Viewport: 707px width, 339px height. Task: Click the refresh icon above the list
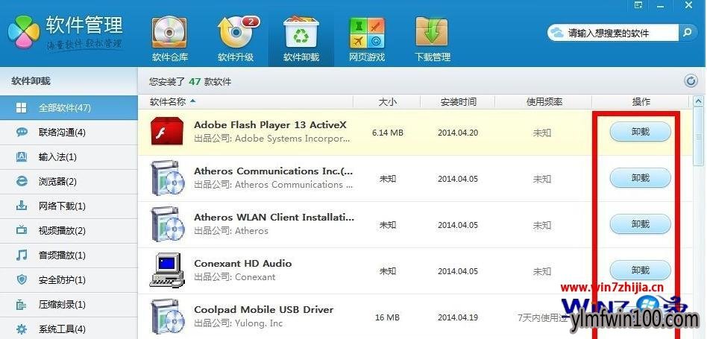pyautogui.click(x=691, y=81)
